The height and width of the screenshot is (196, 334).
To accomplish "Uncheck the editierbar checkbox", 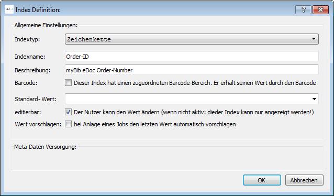I will tap(68, 112).
